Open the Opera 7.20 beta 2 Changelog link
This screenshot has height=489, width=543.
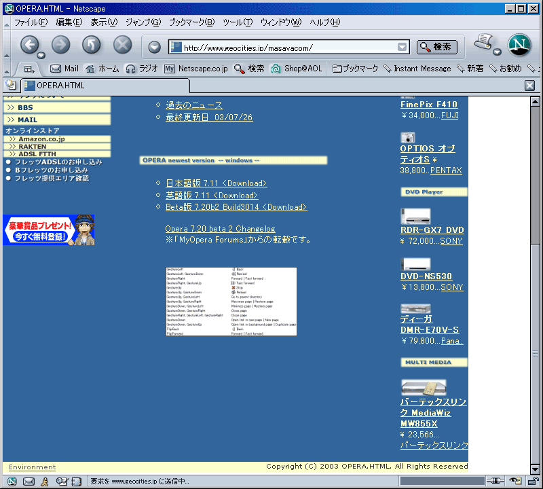click(220, 229)
